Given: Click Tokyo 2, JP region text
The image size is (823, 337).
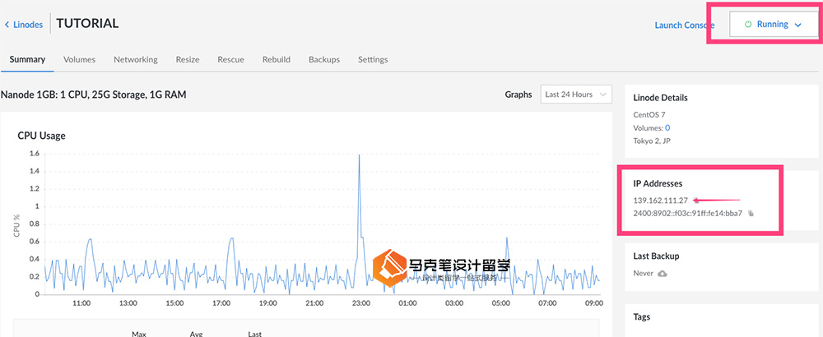Looking at the screenshot, I should click(652, 141).
